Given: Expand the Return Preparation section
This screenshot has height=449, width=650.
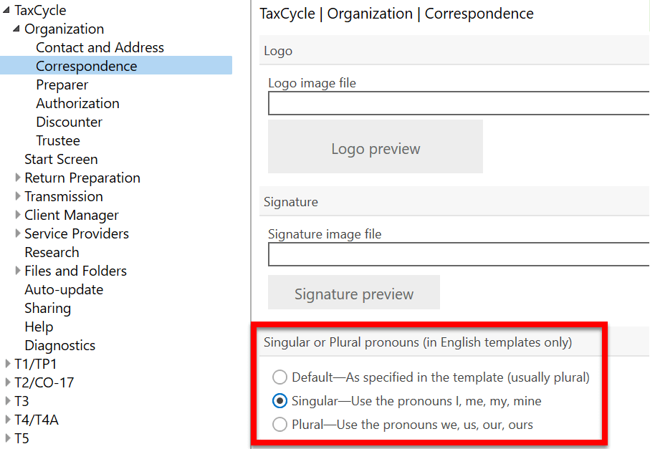Looking at the screenshot, I should pos(18,178).
